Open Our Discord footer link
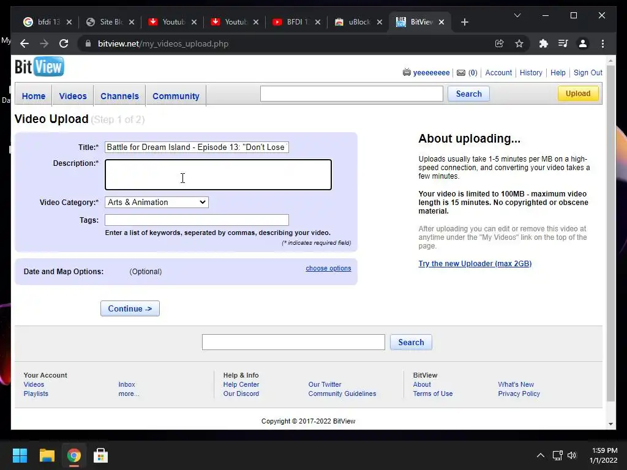Screen dimensions: 627x470 click(241, 394)
